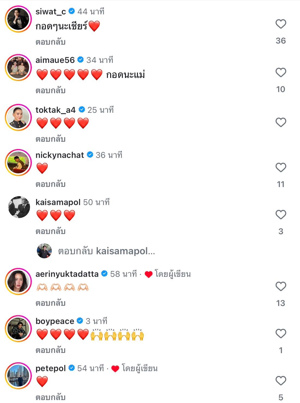Viewport: 300px width, 403px height.
Task: Tap the heart next to petepol's comment
Action: point(281,380)
